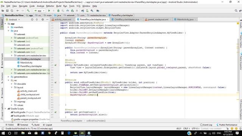Open the Navigate menu
Viewport: 242px width, 136px height.
(23, 6)
